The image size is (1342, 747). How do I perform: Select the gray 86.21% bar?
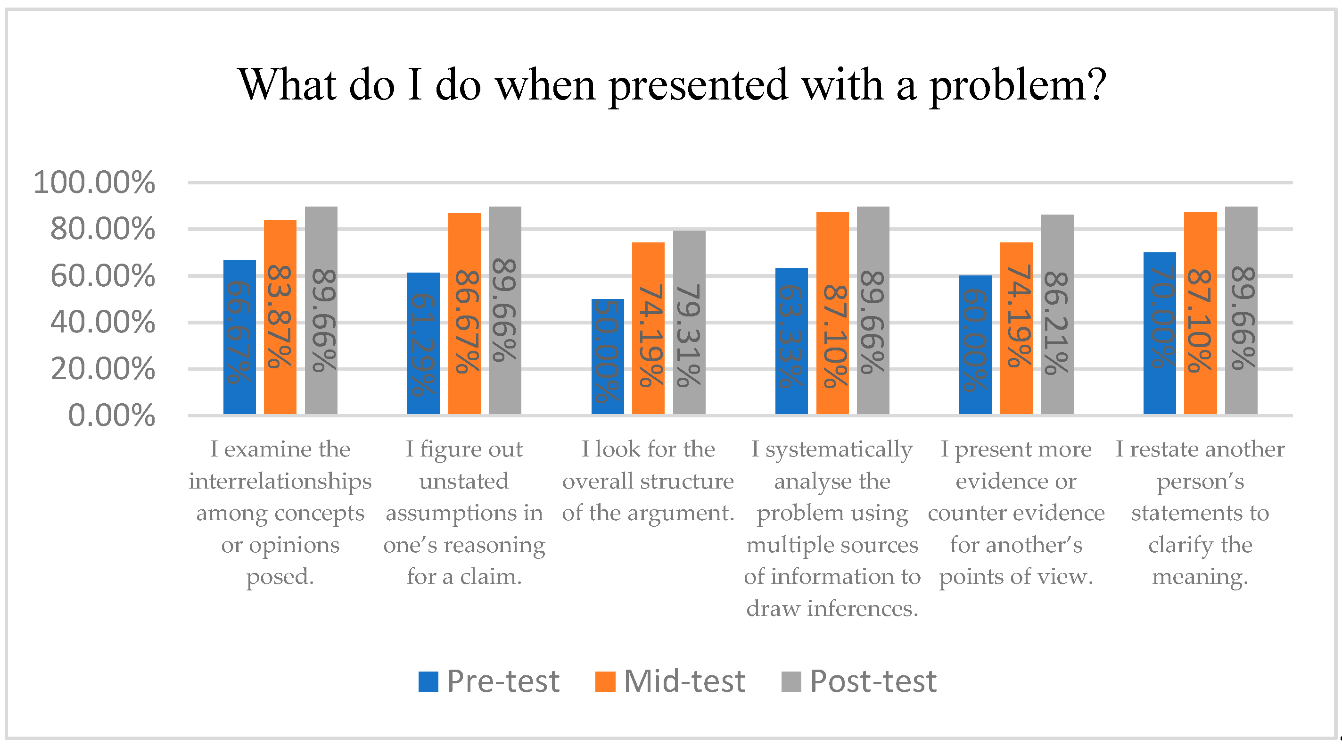point(1057,315)
